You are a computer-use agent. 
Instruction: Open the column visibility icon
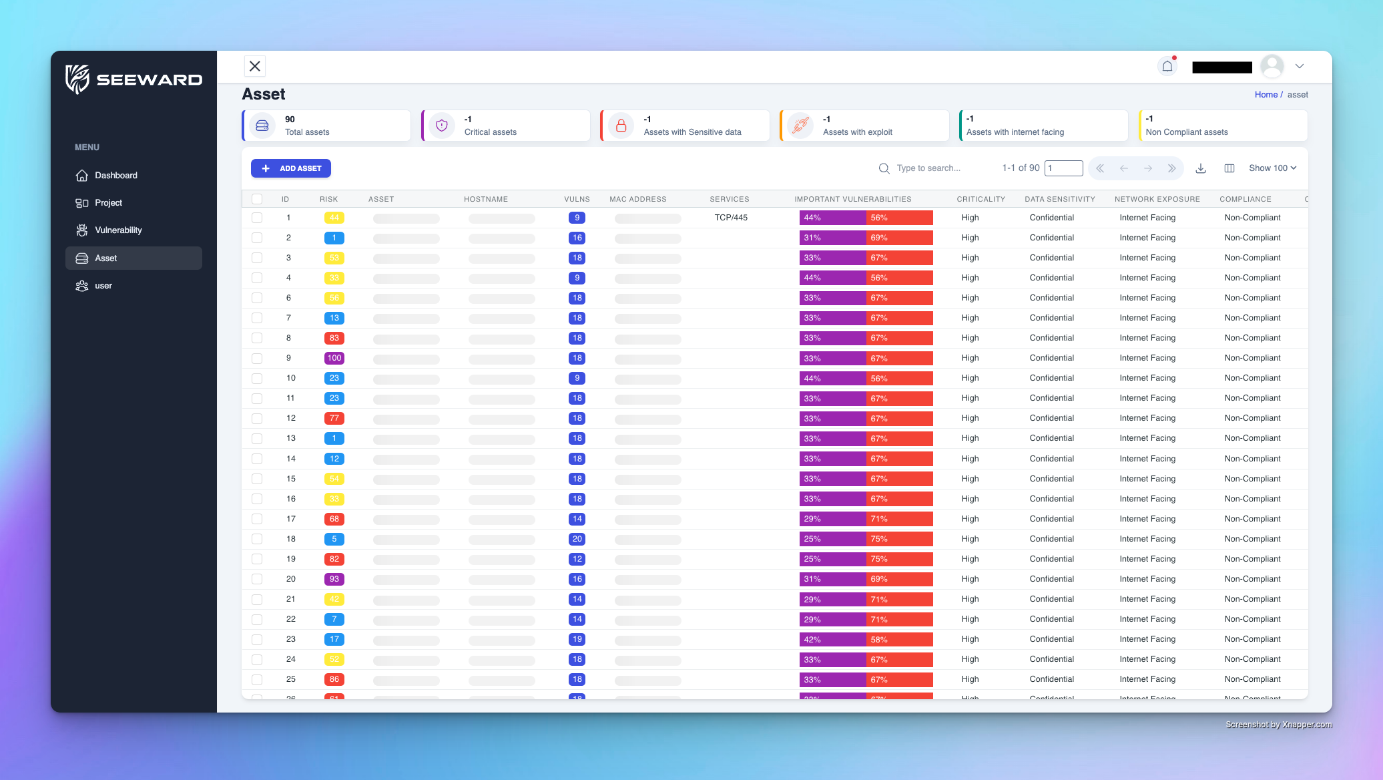coord(1229,168)
